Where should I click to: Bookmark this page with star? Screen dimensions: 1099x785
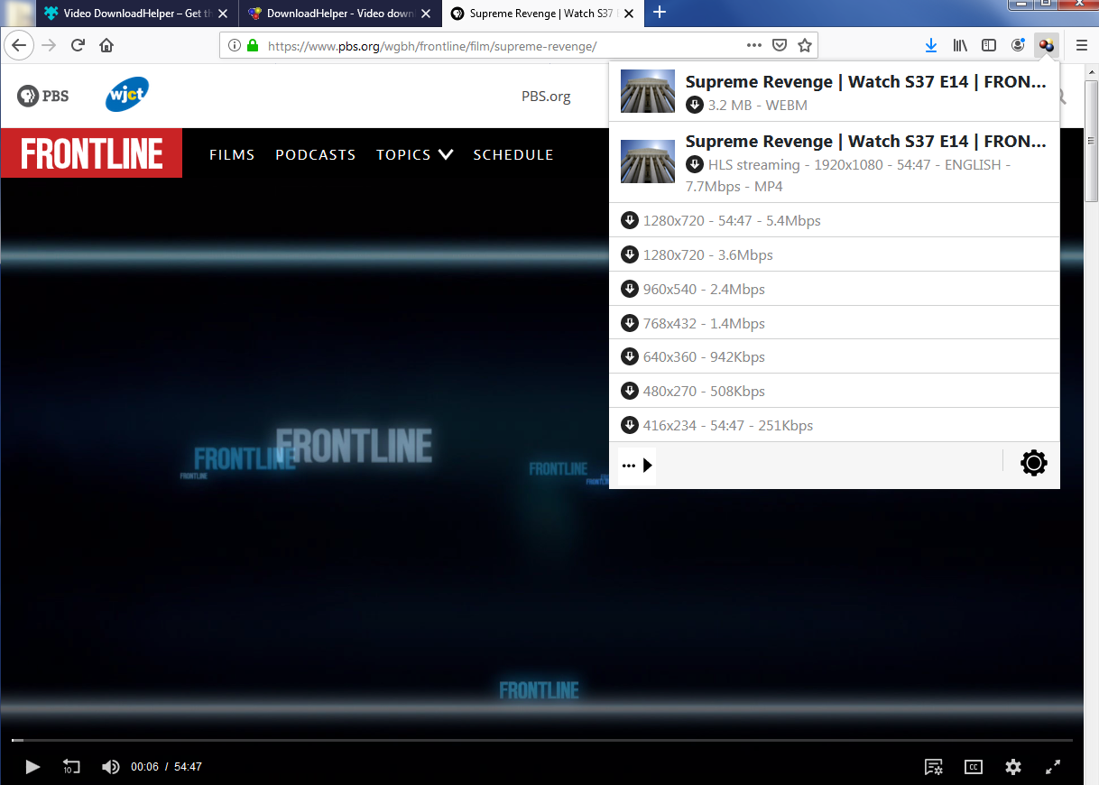(x=805, y=45)
